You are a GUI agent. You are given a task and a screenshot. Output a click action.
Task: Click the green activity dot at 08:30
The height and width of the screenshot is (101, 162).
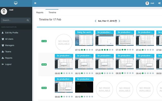click(x=123, y=73)
